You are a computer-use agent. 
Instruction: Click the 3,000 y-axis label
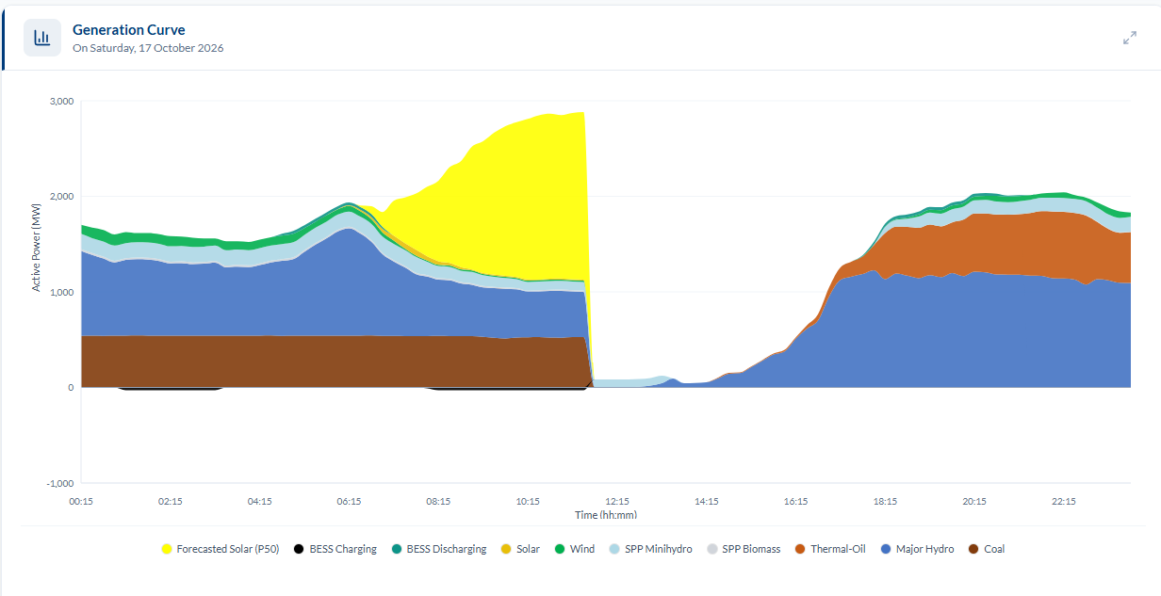61,101
